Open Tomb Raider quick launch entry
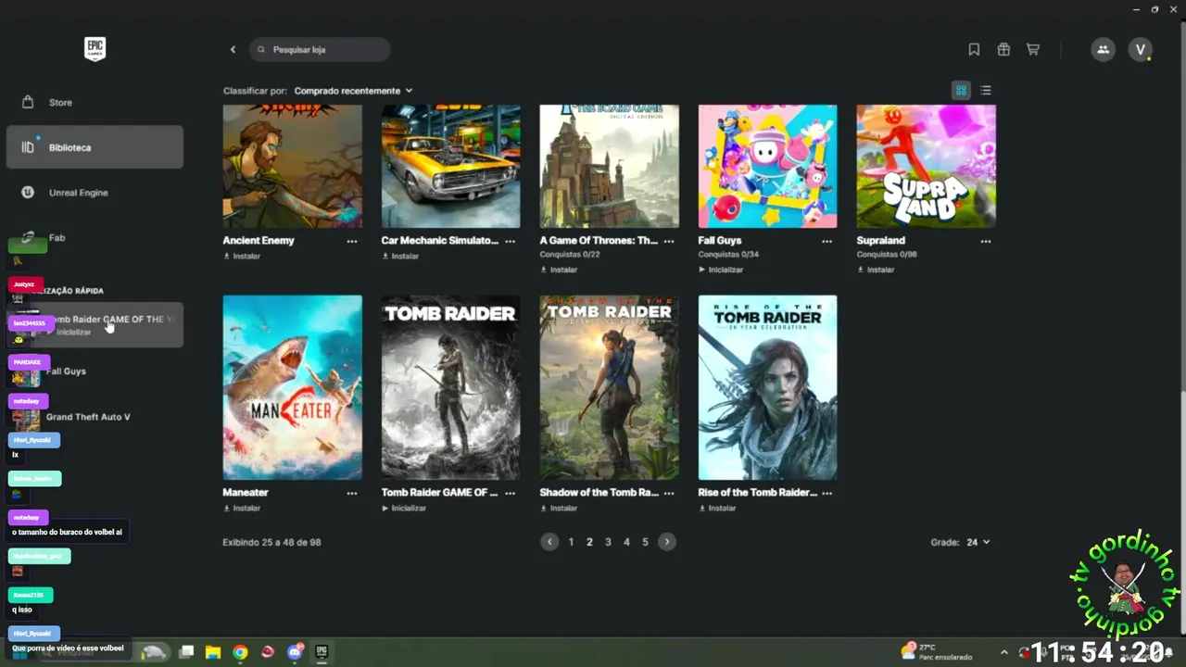This screenshot has height=667, width=1186. (x=95, y=324)
